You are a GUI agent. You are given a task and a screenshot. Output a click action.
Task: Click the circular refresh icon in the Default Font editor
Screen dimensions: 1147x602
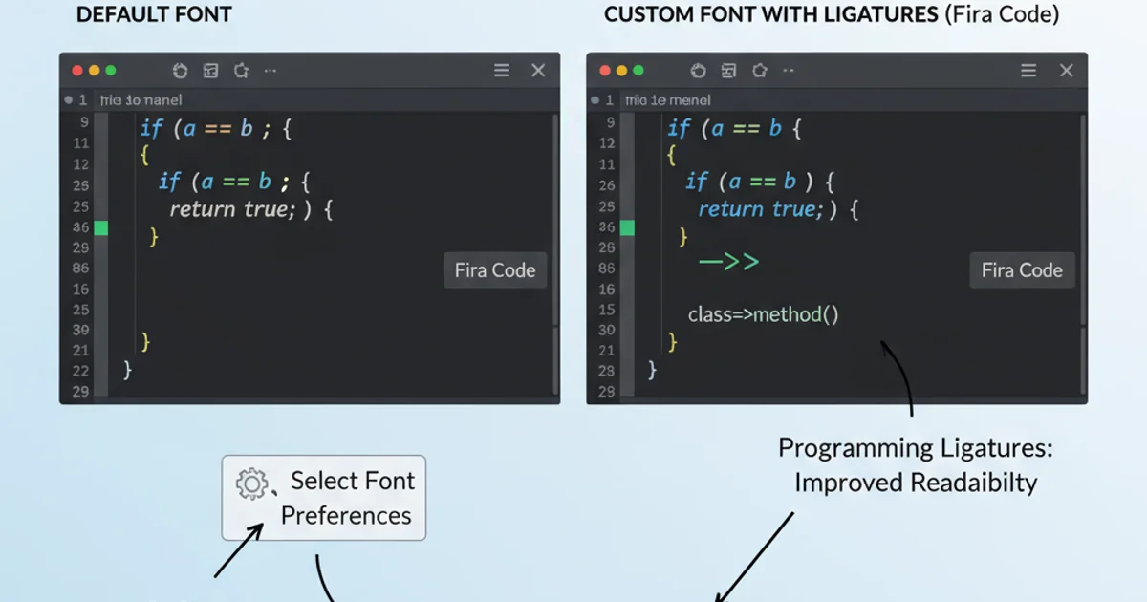(x=180, y=71)
